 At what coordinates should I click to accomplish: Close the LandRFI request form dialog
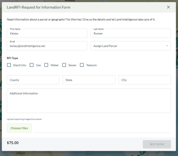click(x=168, y=7)
